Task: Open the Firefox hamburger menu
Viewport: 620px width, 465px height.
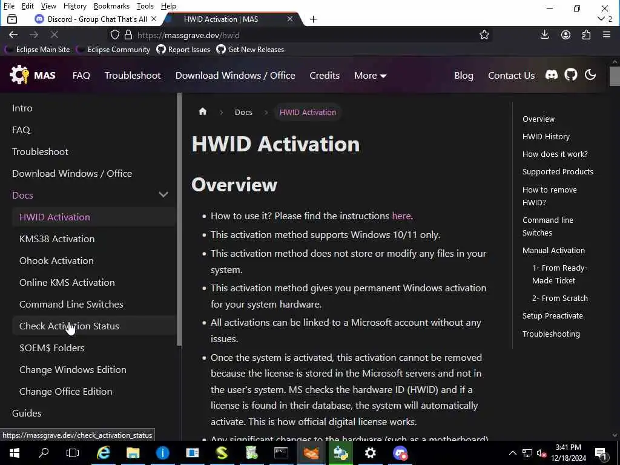Action: click(607, 35)
